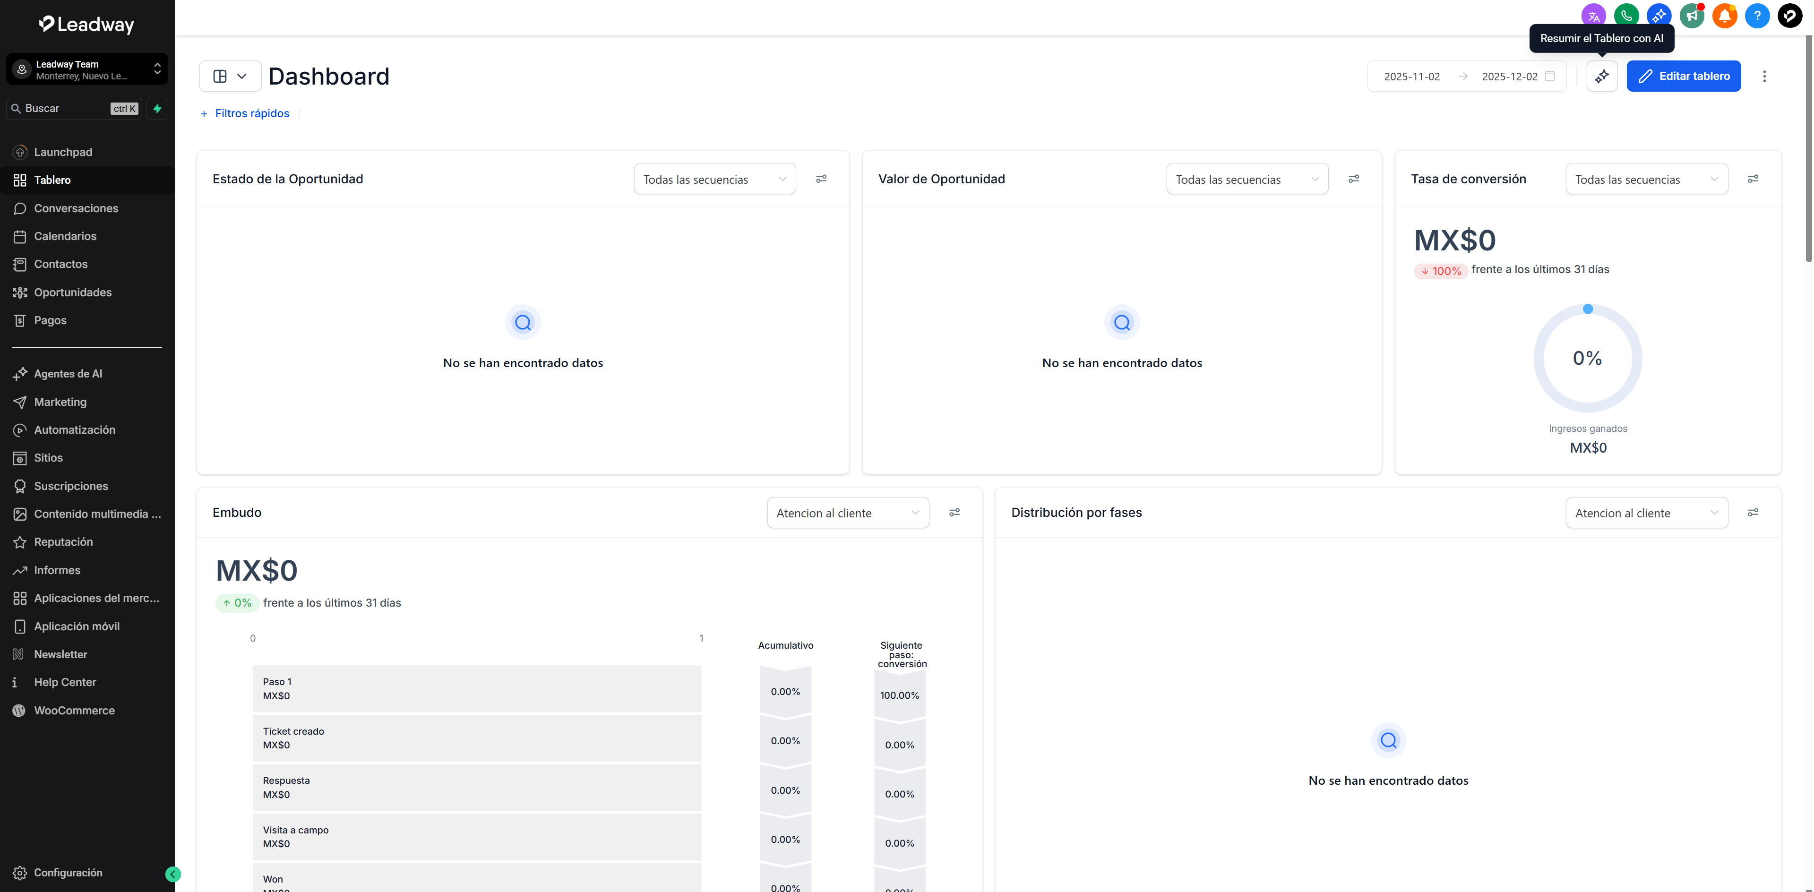Open the Embudo Atencion al cliente dropdown
Image resolution: width=1814 pixels, height=892 pixels.
point(847,513)
